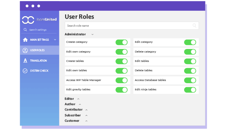
Task: Click the Create category label
Action: point(77,42)
